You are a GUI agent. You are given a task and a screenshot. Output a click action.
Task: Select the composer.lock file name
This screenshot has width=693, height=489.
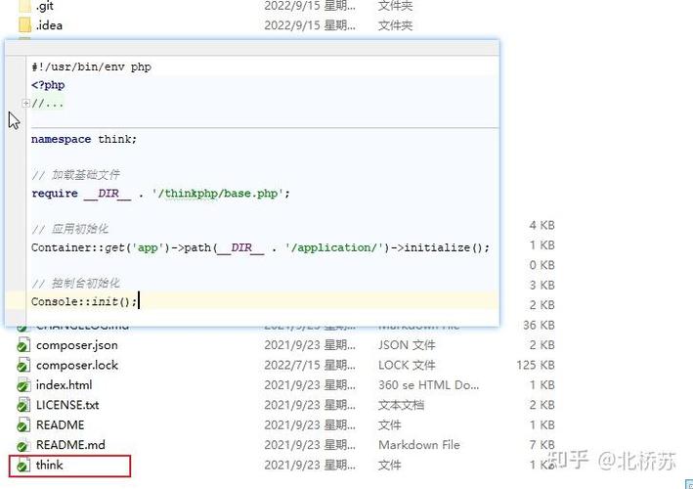[77, 365]
